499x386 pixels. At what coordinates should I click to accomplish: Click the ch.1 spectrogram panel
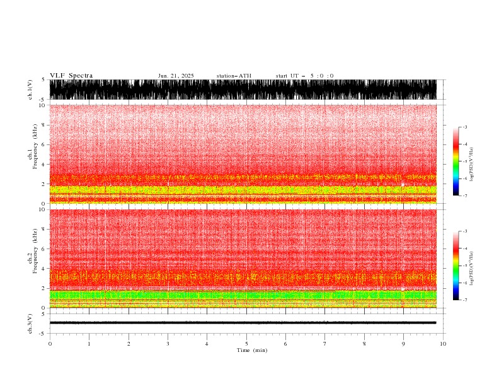click(x=243, y=154)
